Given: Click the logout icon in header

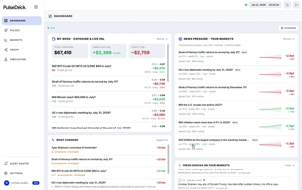Looking at the screenshot, I should pos(296,5).
